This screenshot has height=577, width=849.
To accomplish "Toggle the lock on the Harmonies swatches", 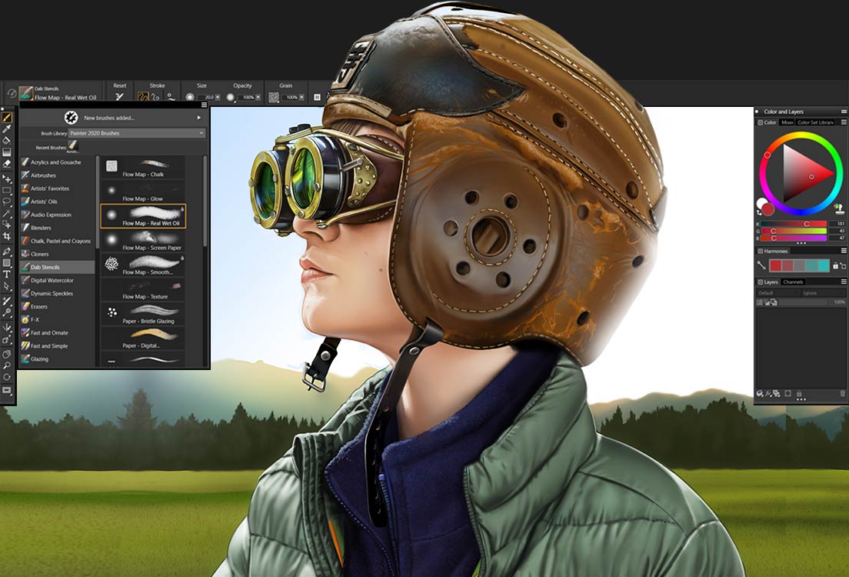I will [836, 265].
